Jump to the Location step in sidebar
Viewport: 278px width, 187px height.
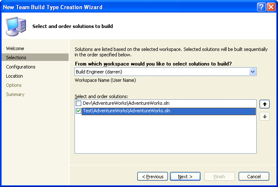15,76
